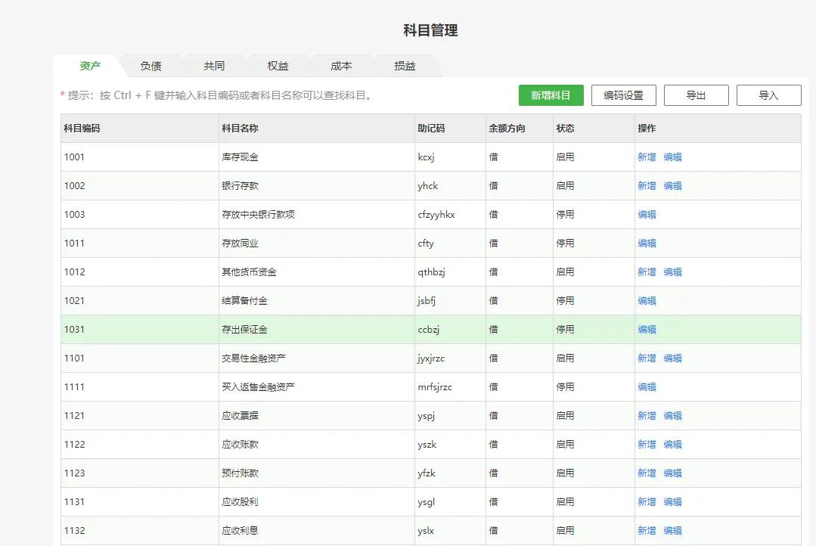The image size is (816, 546).
Task: Click 新增 on the 交易性金融资产 row
Action: pyautogui.click(x=647, y=358)
